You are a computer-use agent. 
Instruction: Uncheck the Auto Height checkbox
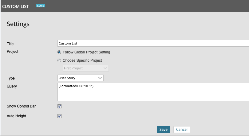(x=60, y=116)
